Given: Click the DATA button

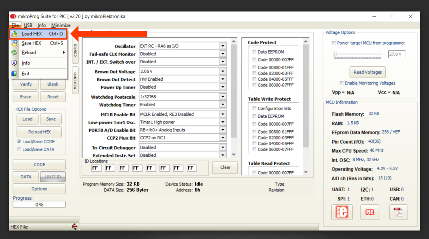Looking at the screenshot, I should pyautogui.click(x=26, y=177).
